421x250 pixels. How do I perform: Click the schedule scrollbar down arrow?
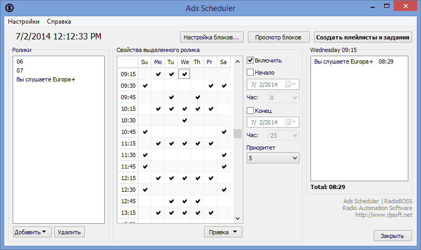[x=237, y=218]
